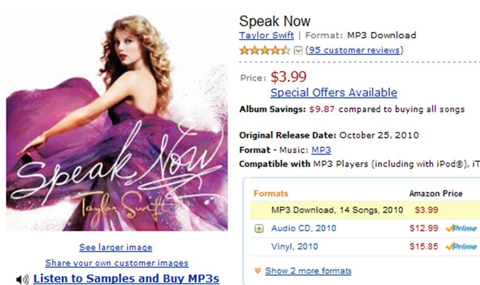Click the Show 2 more formats link
This screenshot has width=480, height=285.
308,271
